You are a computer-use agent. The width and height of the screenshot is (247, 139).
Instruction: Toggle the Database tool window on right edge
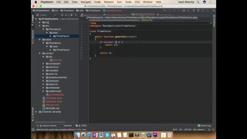coord(214,21)
